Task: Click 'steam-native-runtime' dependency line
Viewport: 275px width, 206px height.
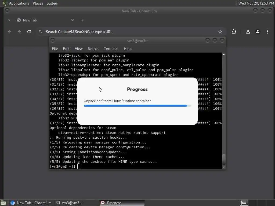Action: [x=112, y=133]
